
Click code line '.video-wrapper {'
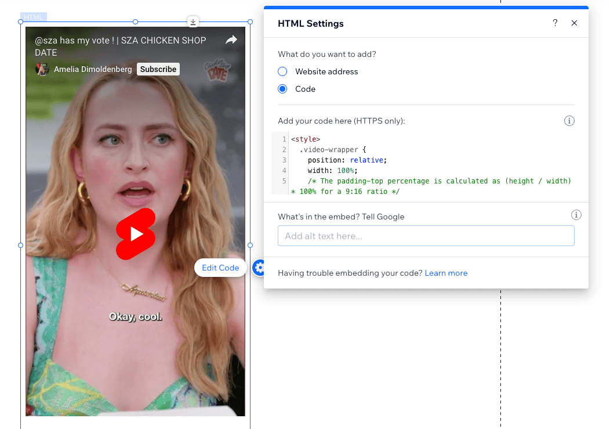[333, 150]
